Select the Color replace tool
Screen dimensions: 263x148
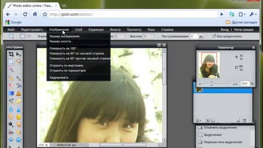11,101
